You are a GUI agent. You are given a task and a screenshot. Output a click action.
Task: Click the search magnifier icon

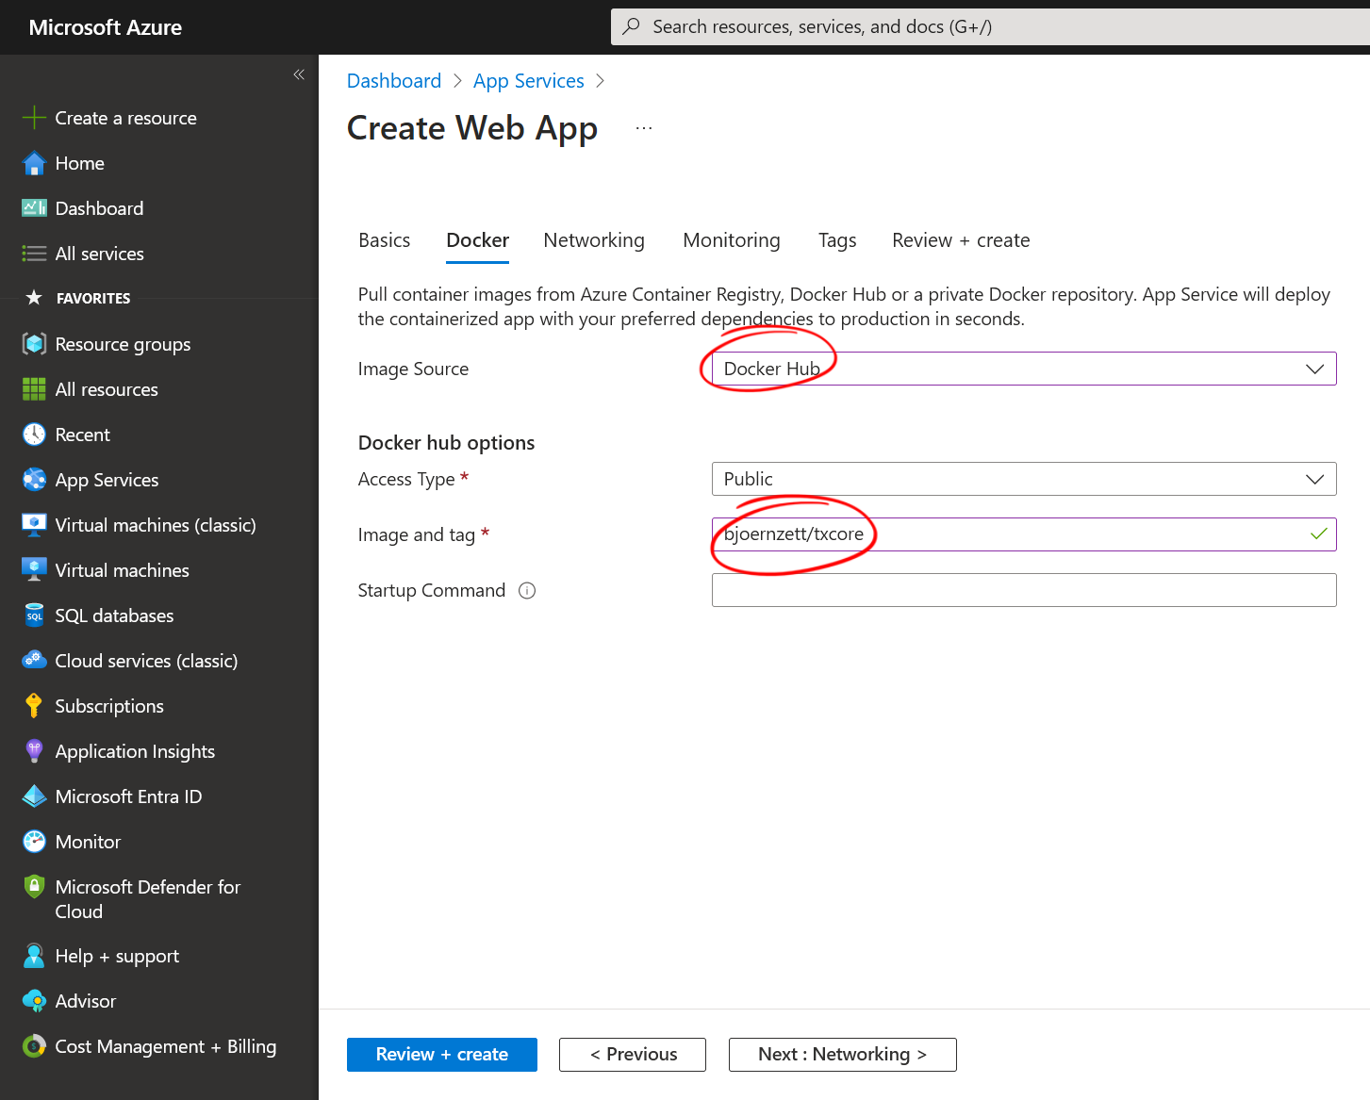pos(631,26)
